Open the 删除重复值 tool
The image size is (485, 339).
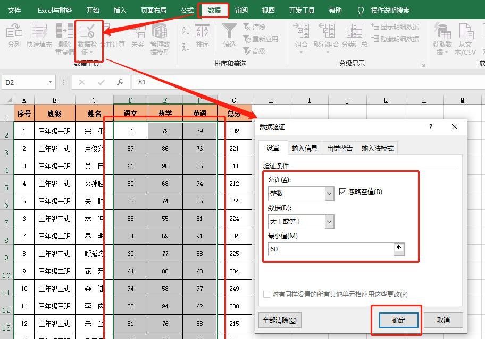64,36
